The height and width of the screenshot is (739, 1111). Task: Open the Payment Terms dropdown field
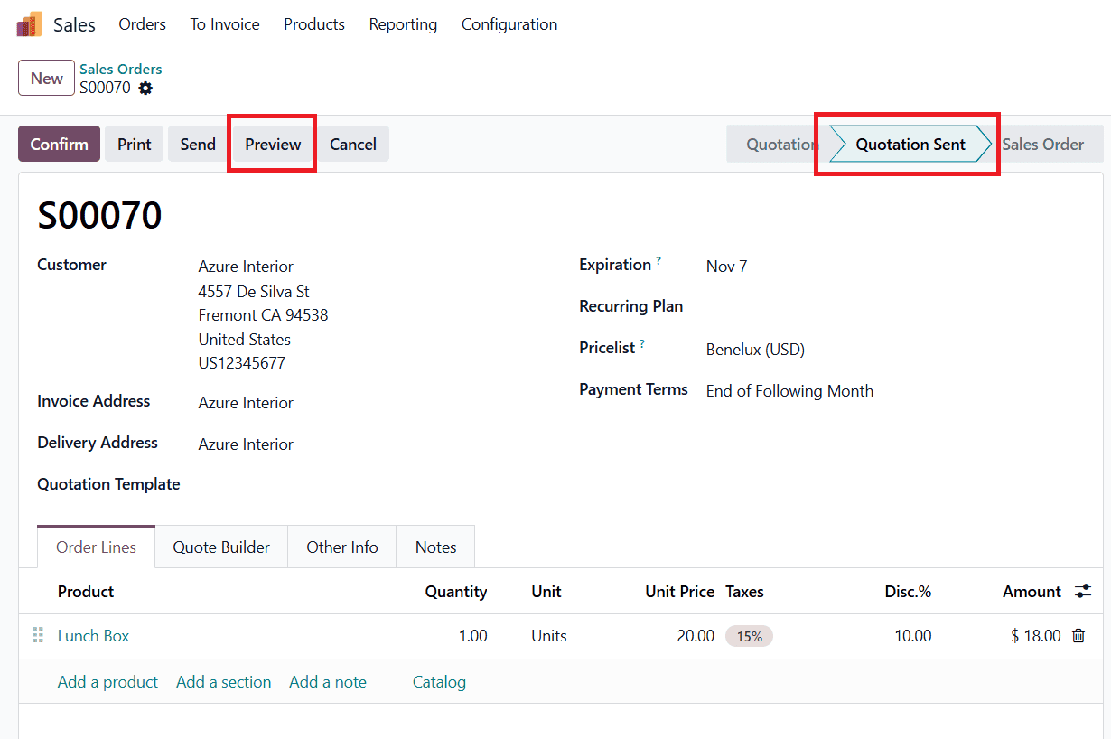(789, 391)
